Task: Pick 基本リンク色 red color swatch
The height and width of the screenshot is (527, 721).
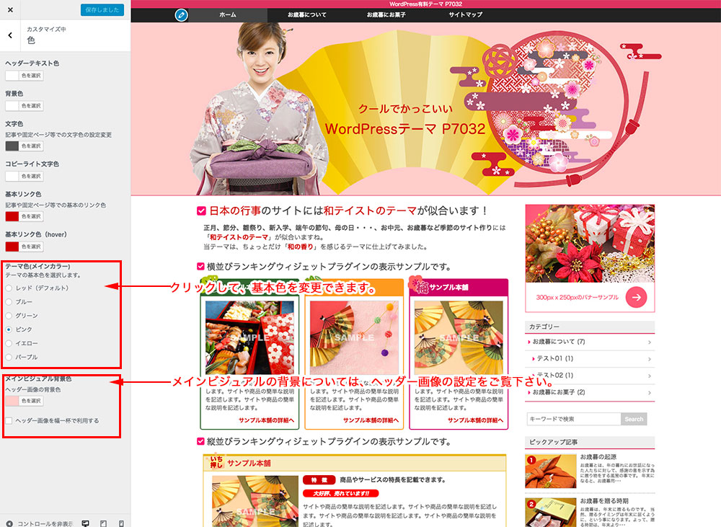Action: (12, 216)
